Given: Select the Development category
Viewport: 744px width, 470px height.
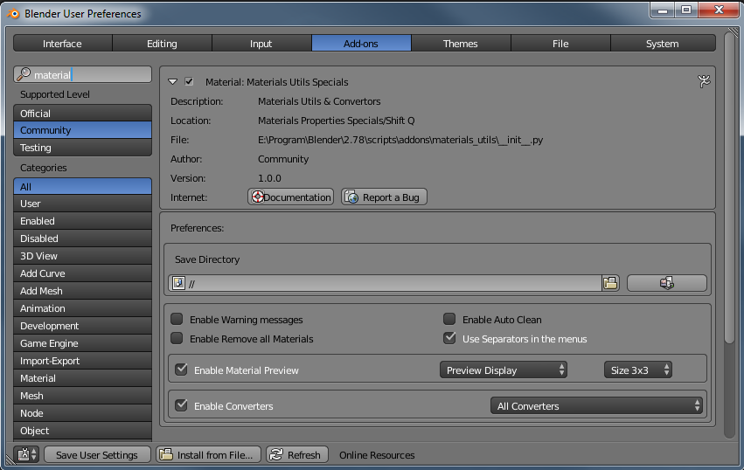Looking at the screenshot, I should coord(82,326).
